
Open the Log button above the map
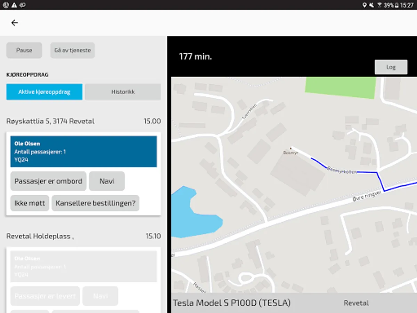(x=391, y=67)
